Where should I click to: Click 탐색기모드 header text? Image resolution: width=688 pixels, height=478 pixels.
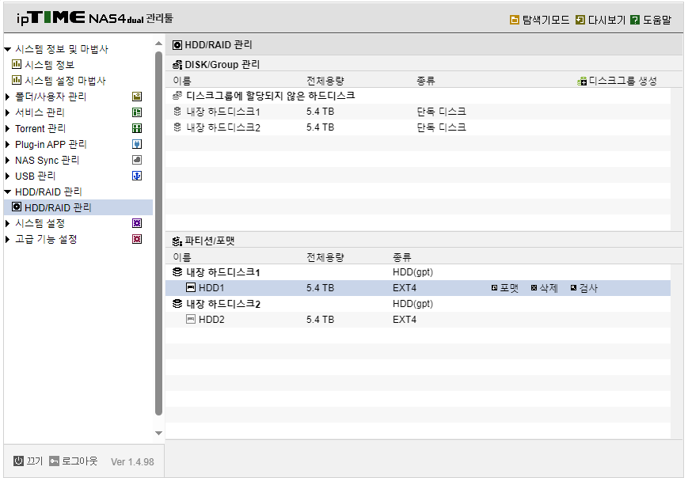pyautogui.click(x=545, y=20)
